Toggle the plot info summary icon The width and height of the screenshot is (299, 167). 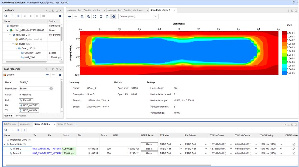point(114,17)
